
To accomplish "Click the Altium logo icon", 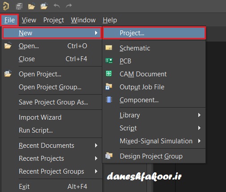I will pos(6,6).
